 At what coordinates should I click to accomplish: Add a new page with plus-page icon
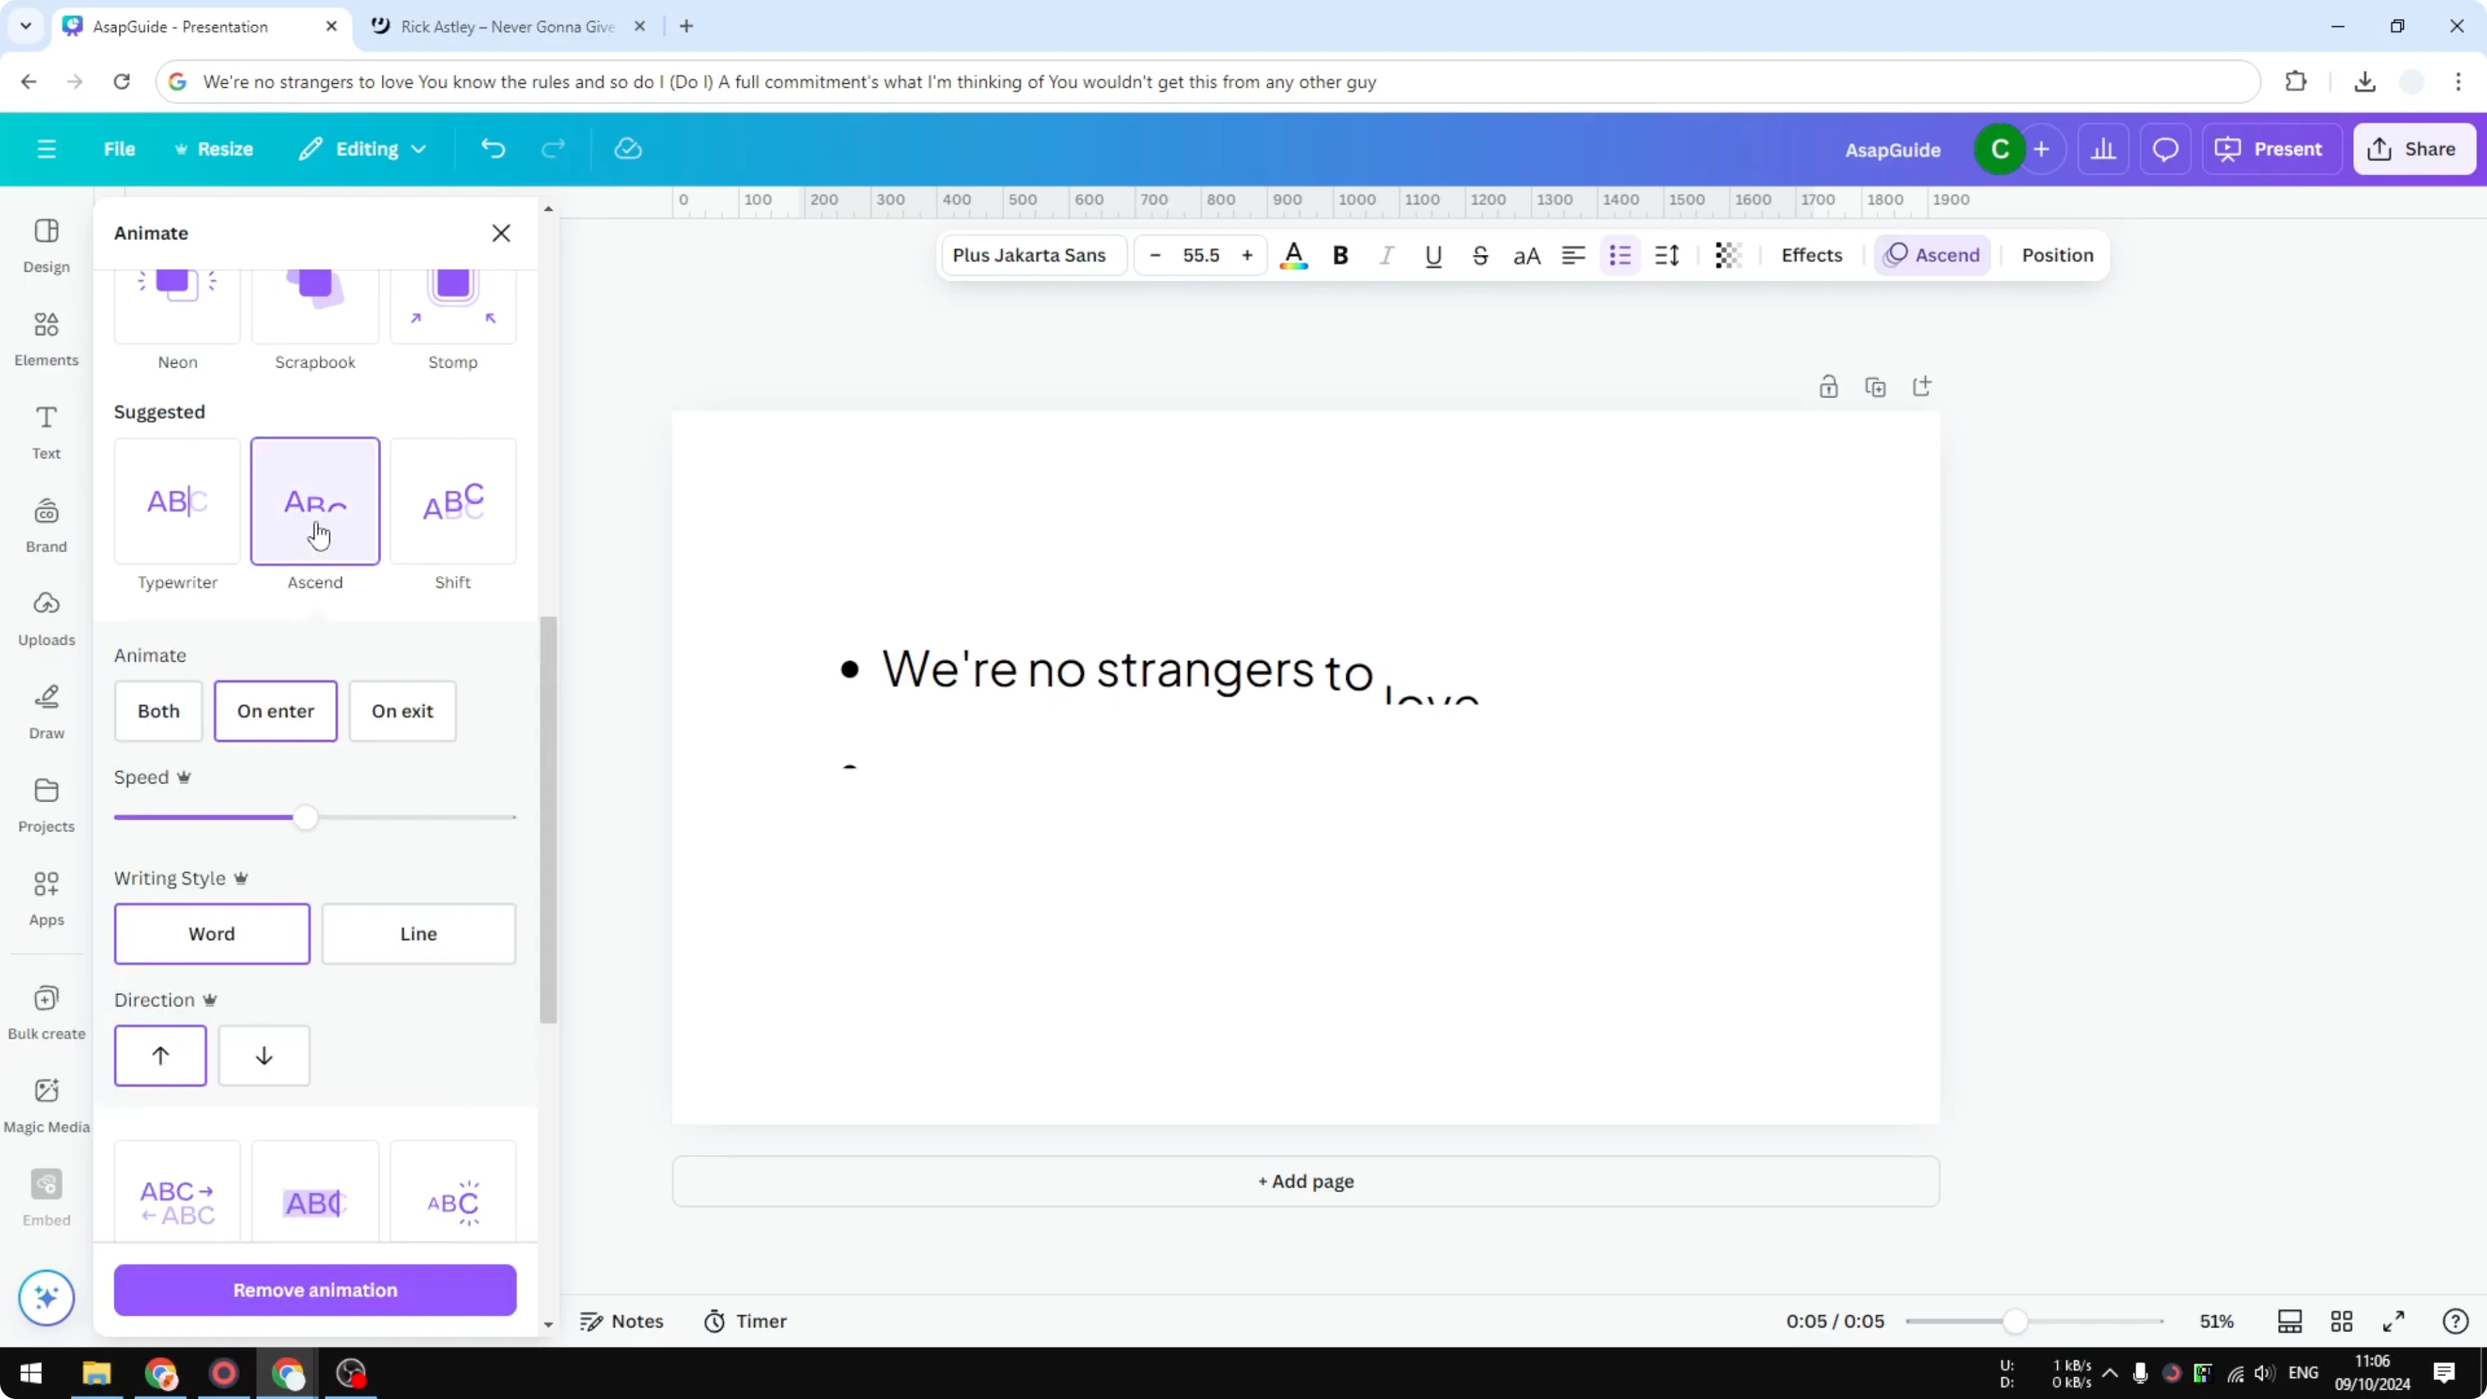click(1921, 387)
